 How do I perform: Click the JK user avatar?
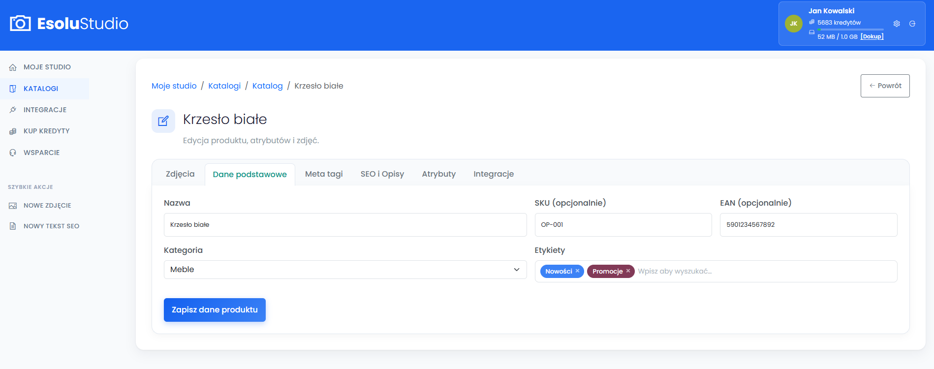point(794,24)
